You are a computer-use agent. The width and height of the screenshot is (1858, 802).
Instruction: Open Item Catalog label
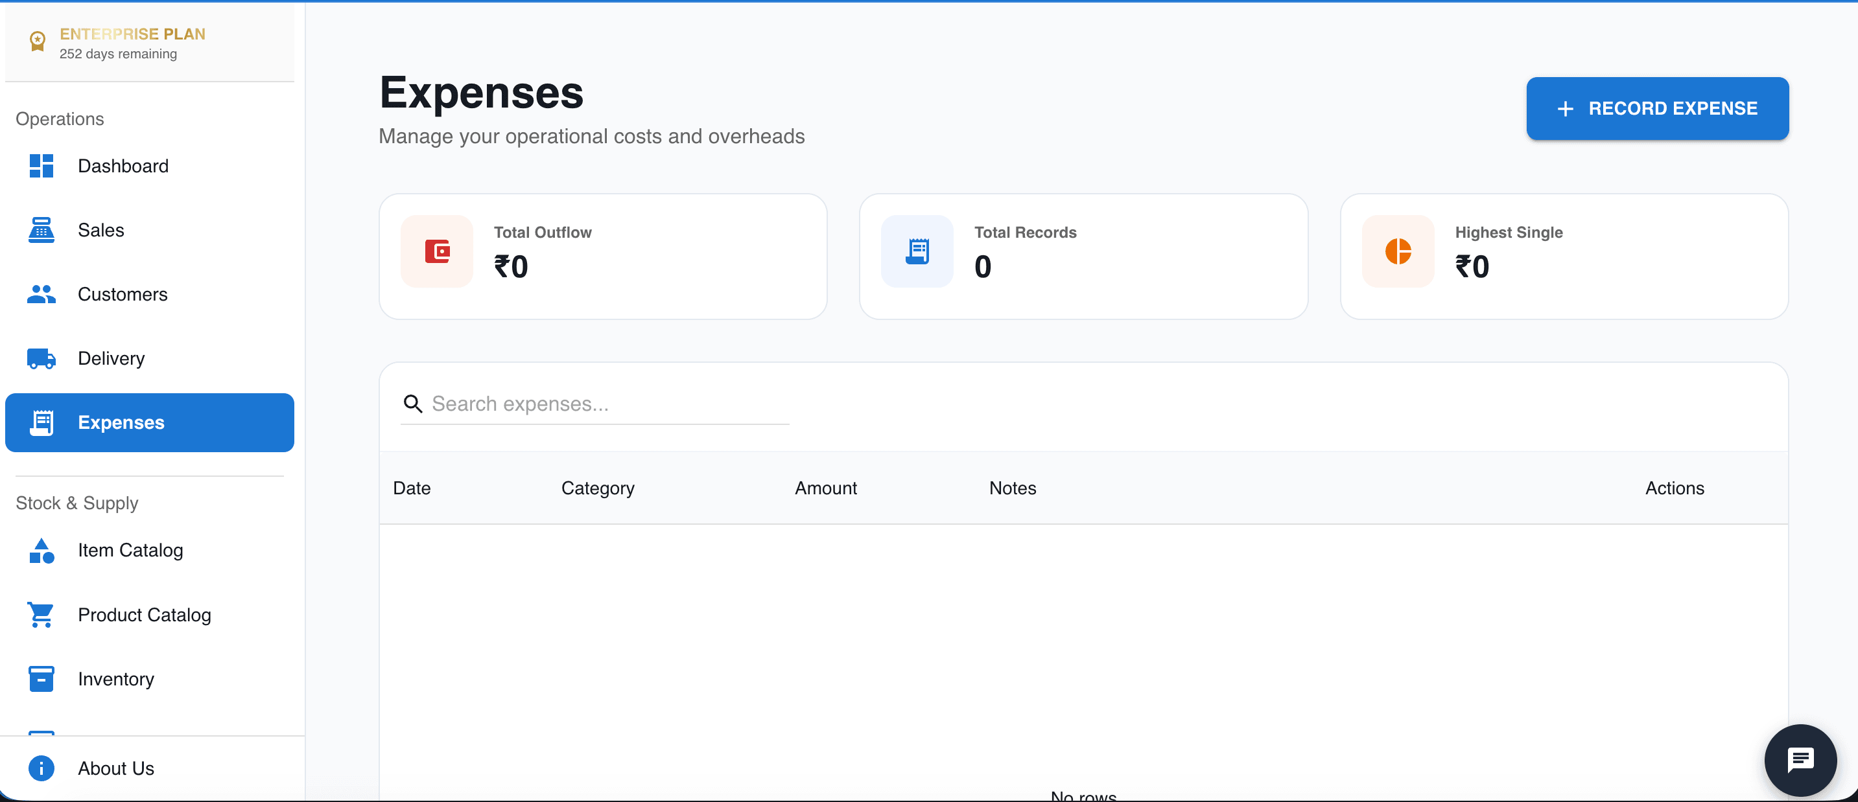click(x=130, y=551)
